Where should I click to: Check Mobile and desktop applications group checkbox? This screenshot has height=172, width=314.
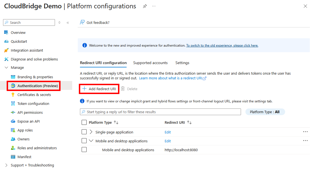click(84, 141)
